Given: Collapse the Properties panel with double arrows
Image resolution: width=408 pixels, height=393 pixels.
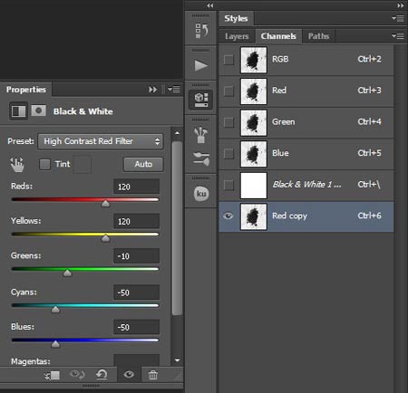Looking at the screenshot, I should [x=153, y=90].
